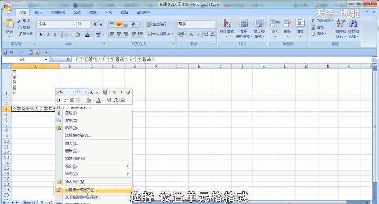
Task: Open Conditional Formatting (条件格式)
Action: pos(227,28)
